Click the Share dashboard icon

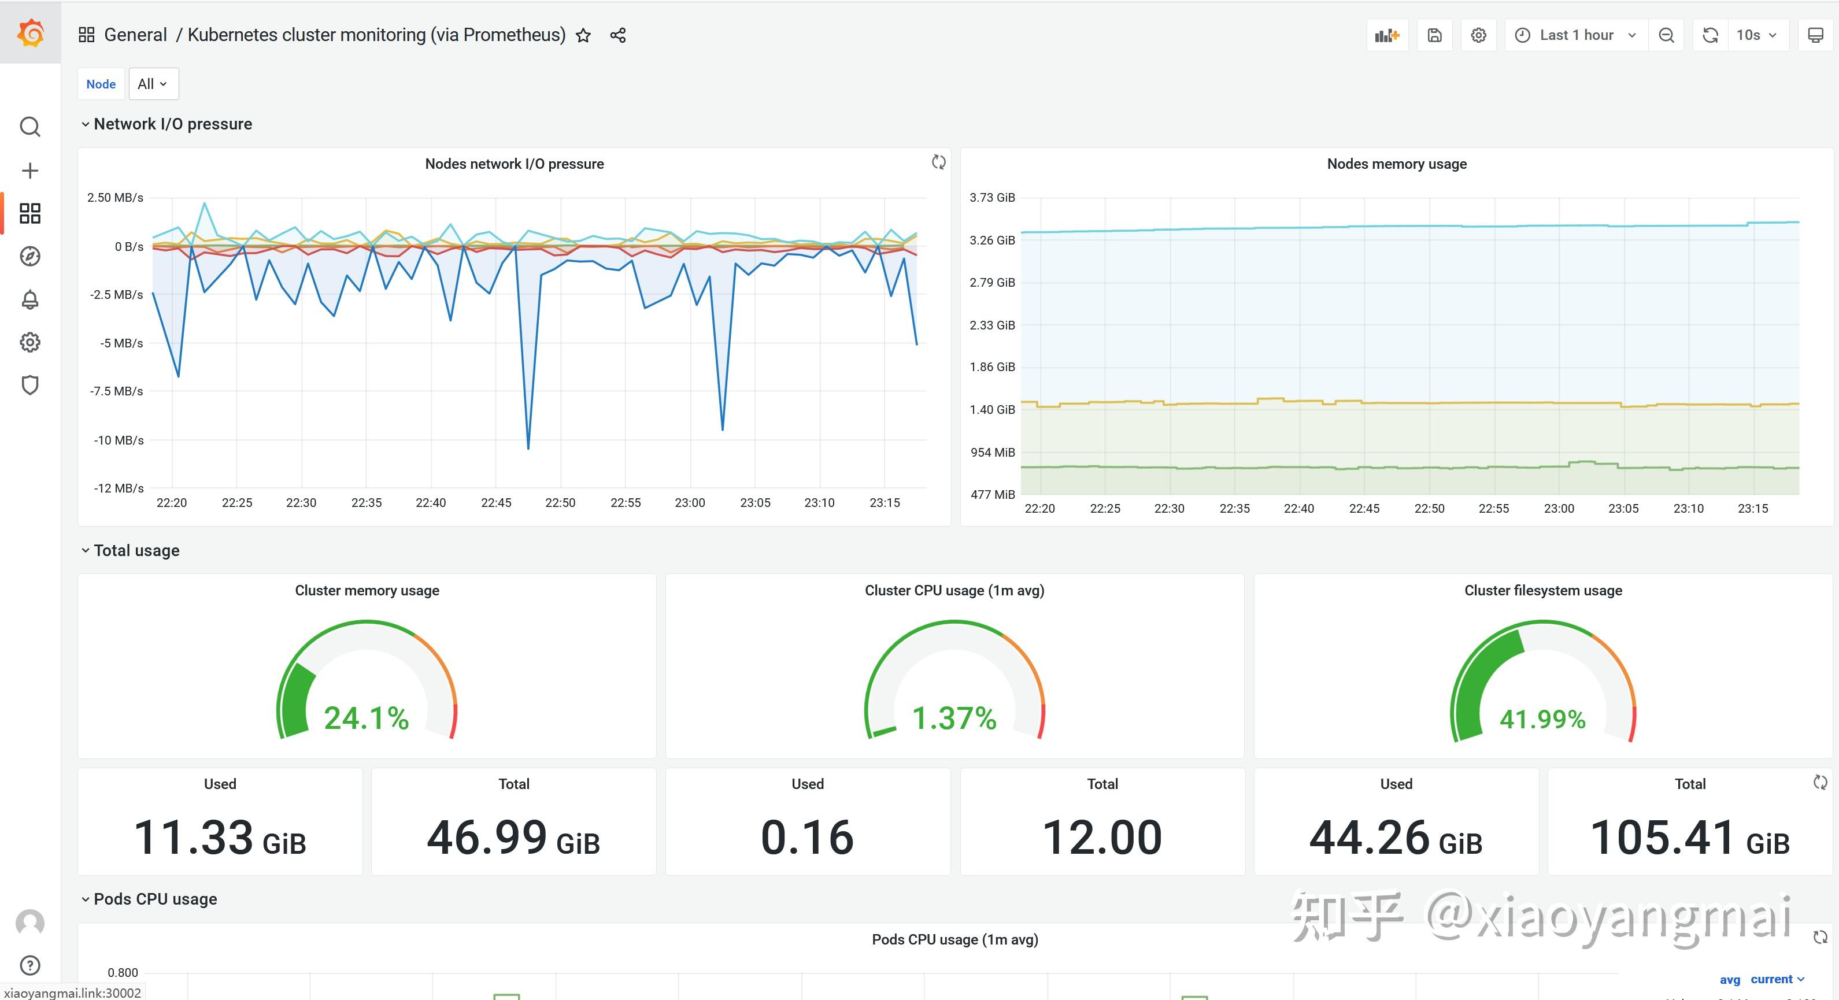(618, 35)
